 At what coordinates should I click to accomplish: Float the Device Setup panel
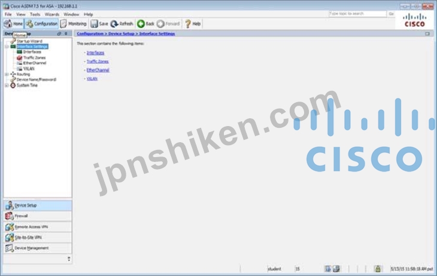[x=59, y=33]
